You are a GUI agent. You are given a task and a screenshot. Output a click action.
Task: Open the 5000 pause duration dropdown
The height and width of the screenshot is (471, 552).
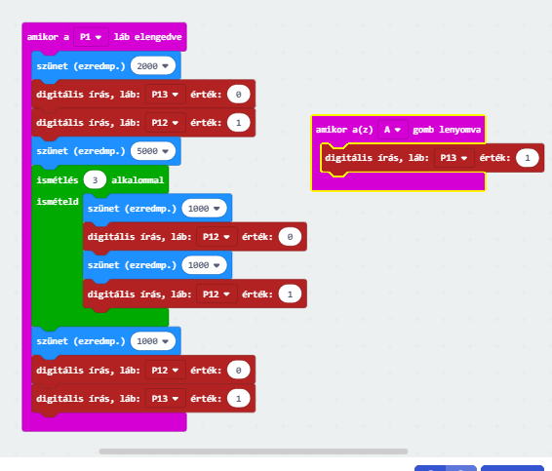coord(153,151)
